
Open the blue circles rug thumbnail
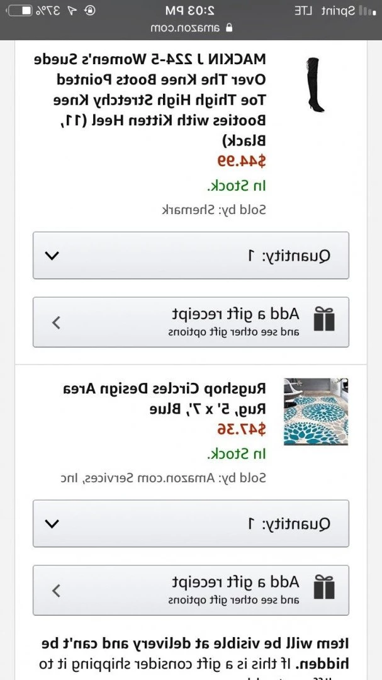click(x=316, y=412)
